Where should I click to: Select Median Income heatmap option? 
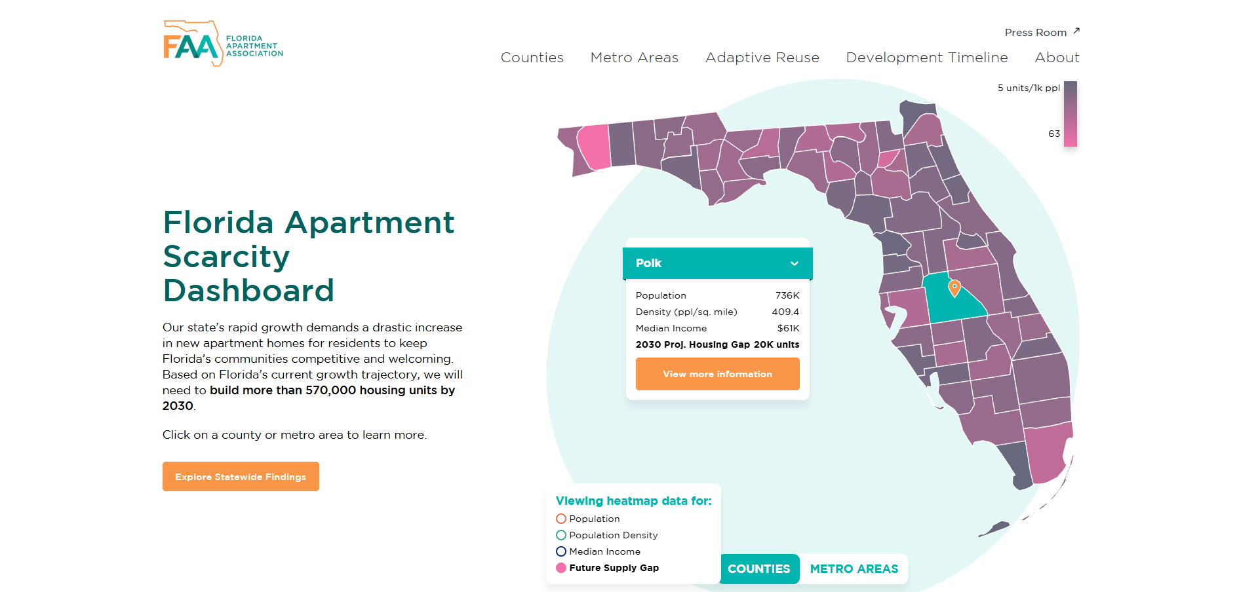561,551
